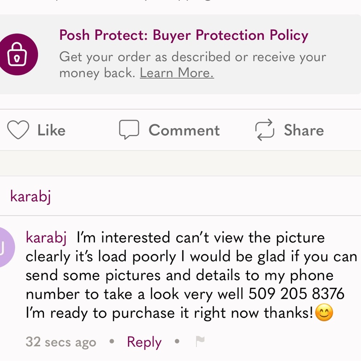Select the Posh Protect: Buyer Protection Policy heading
The width and height of the screenshot is (361, 361).
tap(184, 35)
